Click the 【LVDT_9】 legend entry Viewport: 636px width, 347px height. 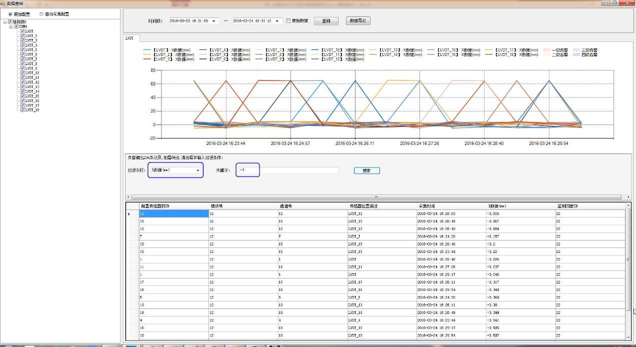coord(280,59)
